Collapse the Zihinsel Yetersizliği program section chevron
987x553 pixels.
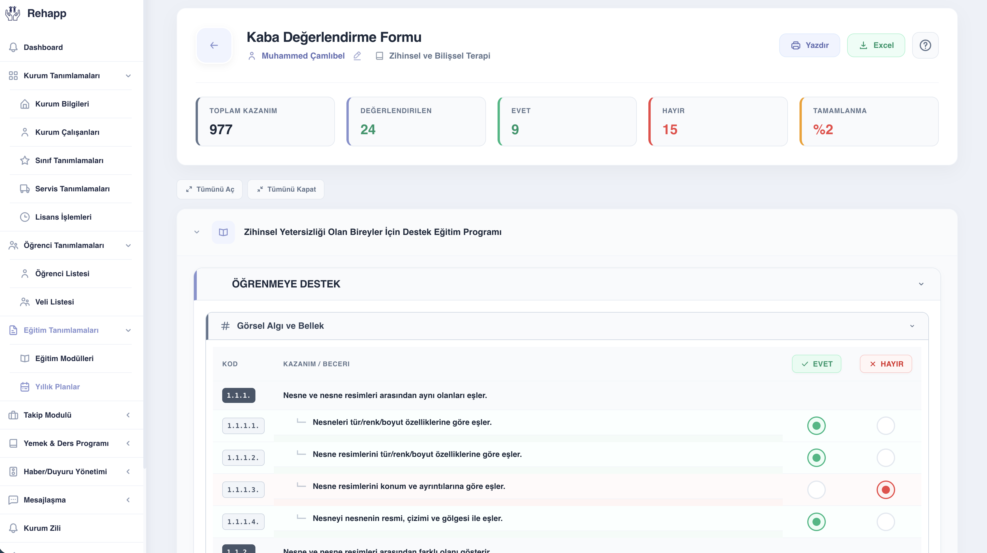(196, 232)
